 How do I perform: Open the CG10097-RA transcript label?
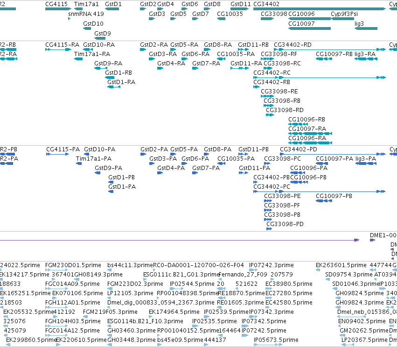(x=307, y=129)
